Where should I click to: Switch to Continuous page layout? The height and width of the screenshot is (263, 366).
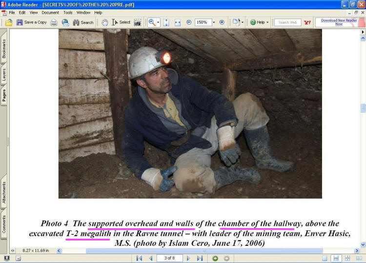tap(336, 258)
